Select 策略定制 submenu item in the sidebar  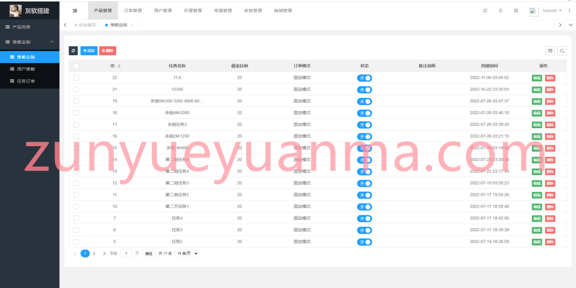click(x=30, y=57)
